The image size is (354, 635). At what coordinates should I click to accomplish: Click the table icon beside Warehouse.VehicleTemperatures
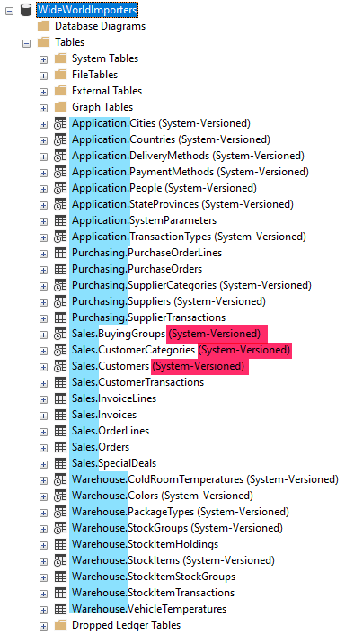60,609
